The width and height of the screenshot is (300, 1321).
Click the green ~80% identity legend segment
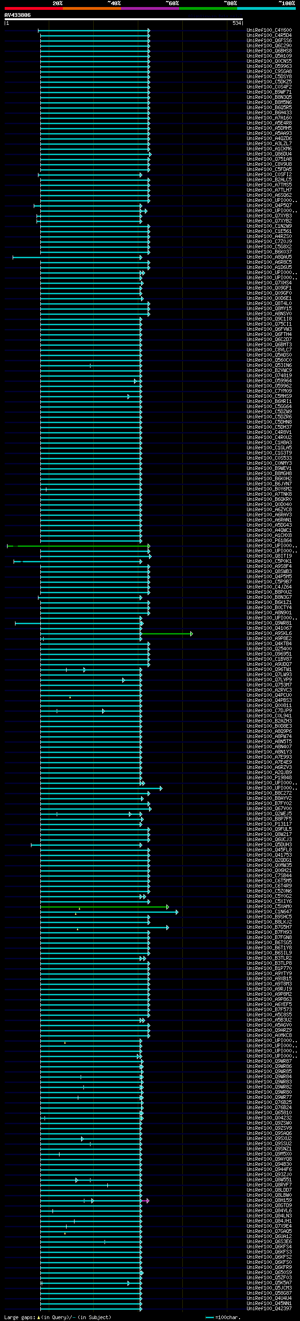click(x=208, y=8)
